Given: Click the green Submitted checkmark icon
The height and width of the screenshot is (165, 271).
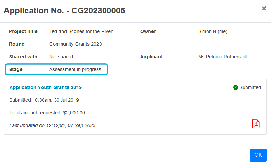Looking at the screenshot, I should tap(236, 87).
